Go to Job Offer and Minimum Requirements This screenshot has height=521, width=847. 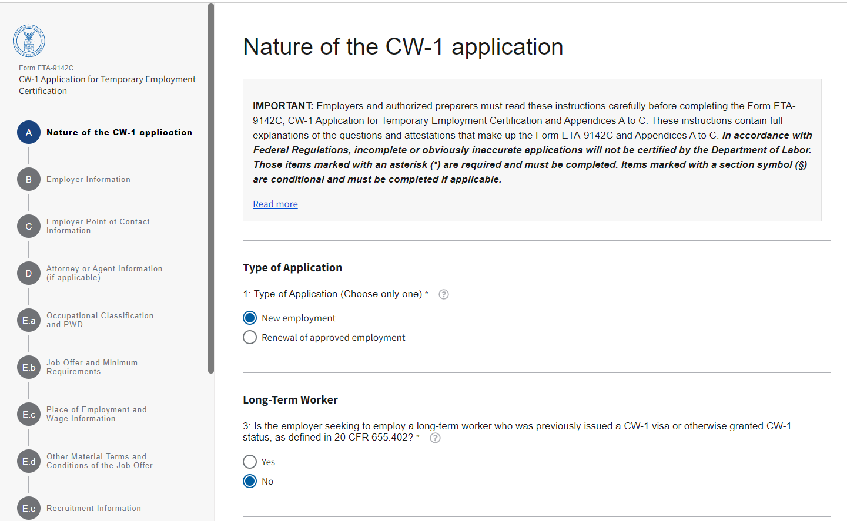pos(92,367)
